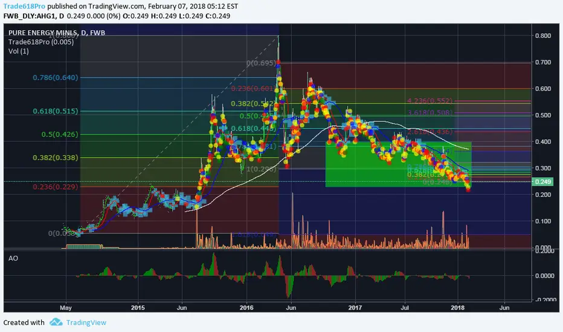
Task: Click the 0.618(0.515) Fibonacci level label
Action: [56, 111]
